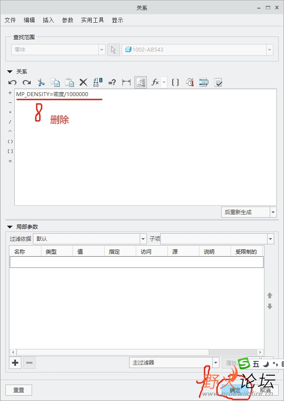The width and height of the screenshot is (284, 401).
Task: Select object with pointer arrow icon
Action: pyautogui.click(x=114, y=50)
